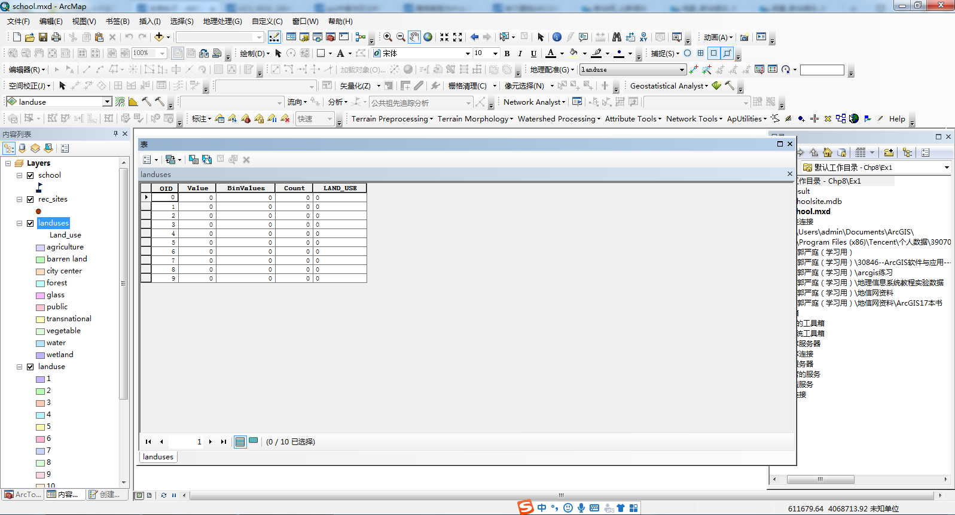
Task: Open the font name dropdown
Action: (x=468, y=54)
